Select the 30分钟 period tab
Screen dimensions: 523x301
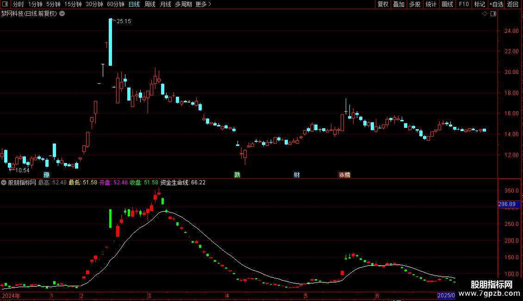coord(94,4)
